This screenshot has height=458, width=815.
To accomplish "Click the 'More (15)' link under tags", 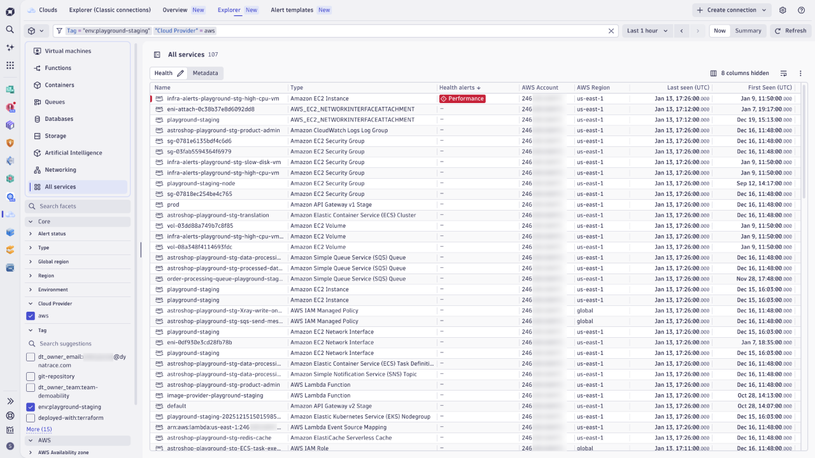I will click(38, 429).
